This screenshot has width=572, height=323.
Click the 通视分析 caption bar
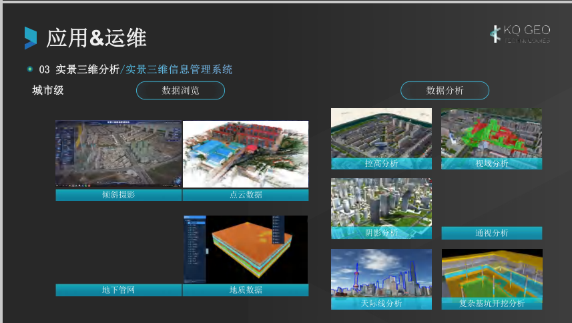click(x=491, y=233)
